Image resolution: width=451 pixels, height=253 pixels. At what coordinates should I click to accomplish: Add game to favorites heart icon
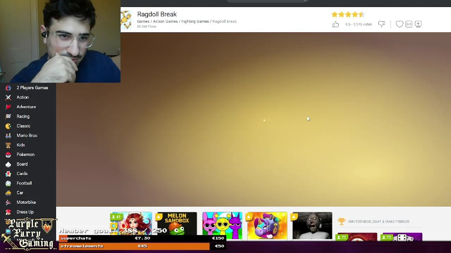pyautogui.click(x=399, y=24)
